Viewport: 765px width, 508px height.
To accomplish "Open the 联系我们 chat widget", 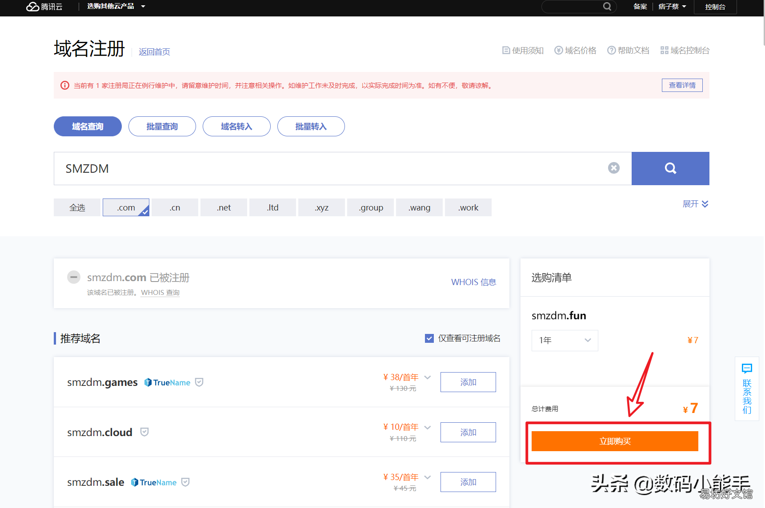I will coord(747,389).
